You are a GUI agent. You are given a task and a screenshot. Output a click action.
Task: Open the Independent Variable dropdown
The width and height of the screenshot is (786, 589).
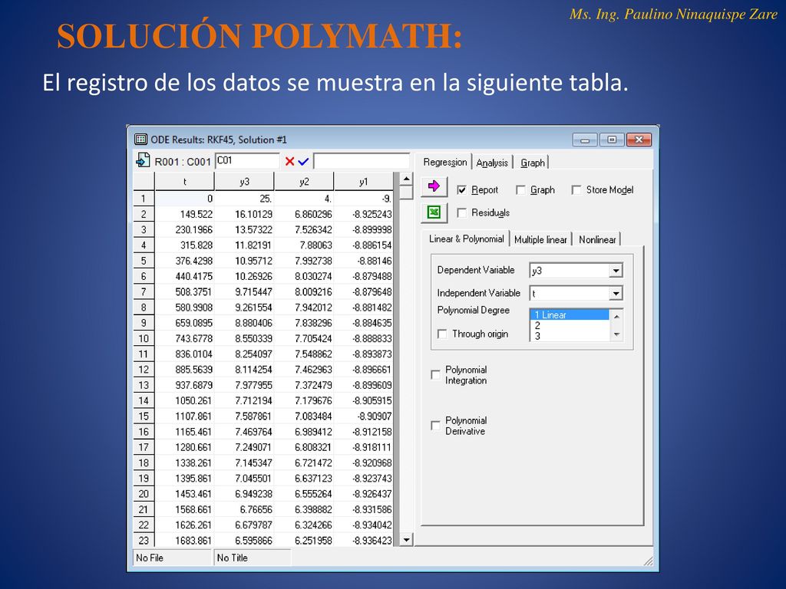pyautogui.click(x=616, y=293)
